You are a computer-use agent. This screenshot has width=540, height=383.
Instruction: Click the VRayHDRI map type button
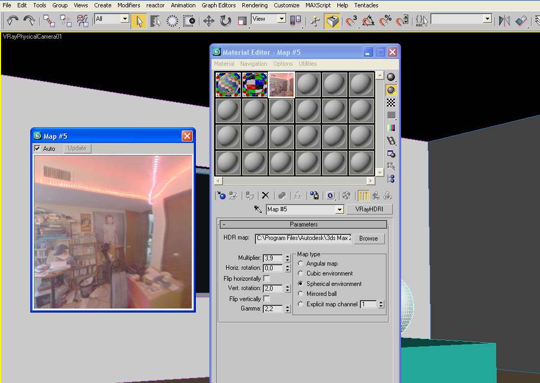pos(369,209)
